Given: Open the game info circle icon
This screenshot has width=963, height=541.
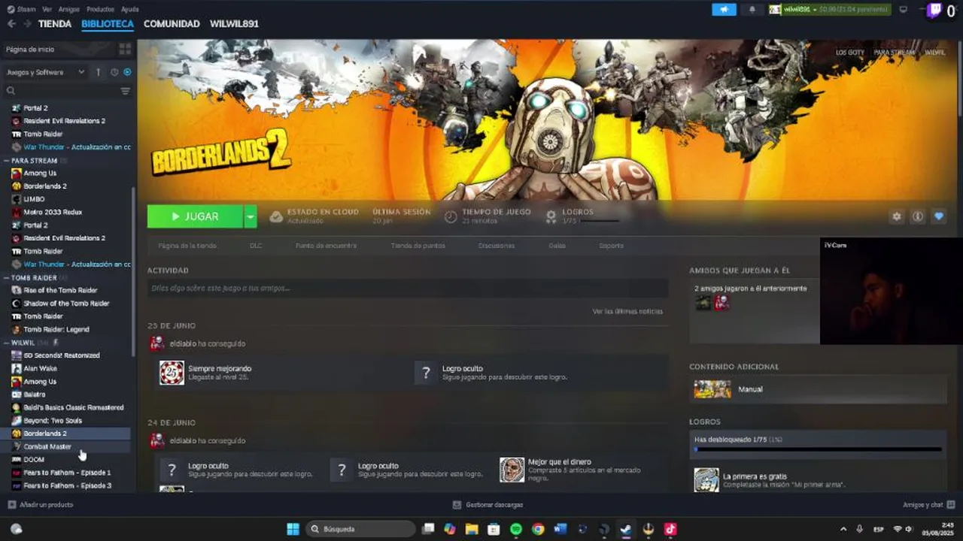Looking at the screenshot, I should click(x=918, y=216).
